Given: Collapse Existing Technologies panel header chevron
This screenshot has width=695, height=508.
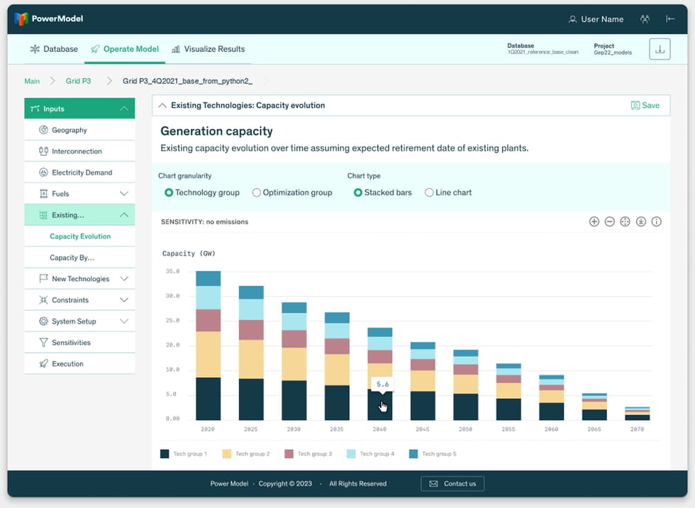Looking at the screenshot, I should [162, 106].
